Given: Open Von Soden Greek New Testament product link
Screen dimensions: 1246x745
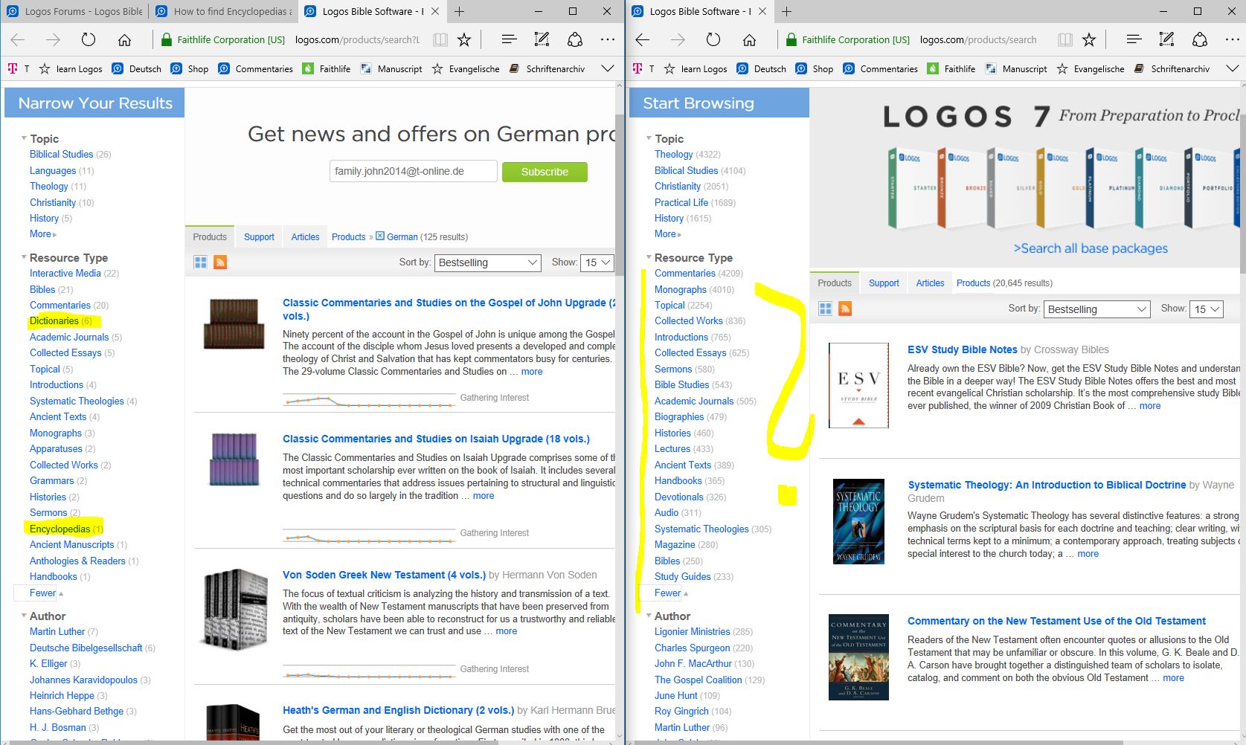Looking at the screenshot, I should pyautogui.click(x=384, y=575).
